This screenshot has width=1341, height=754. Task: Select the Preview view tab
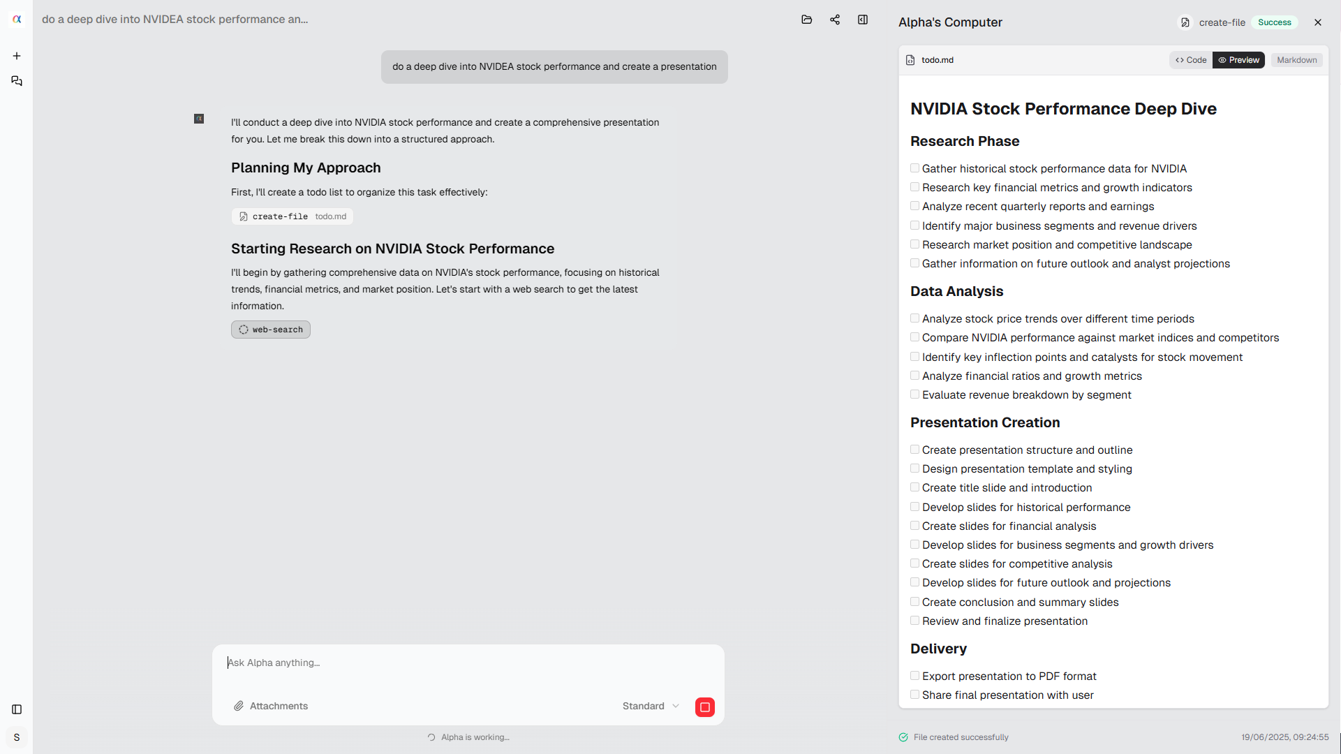coord(1238,60)
